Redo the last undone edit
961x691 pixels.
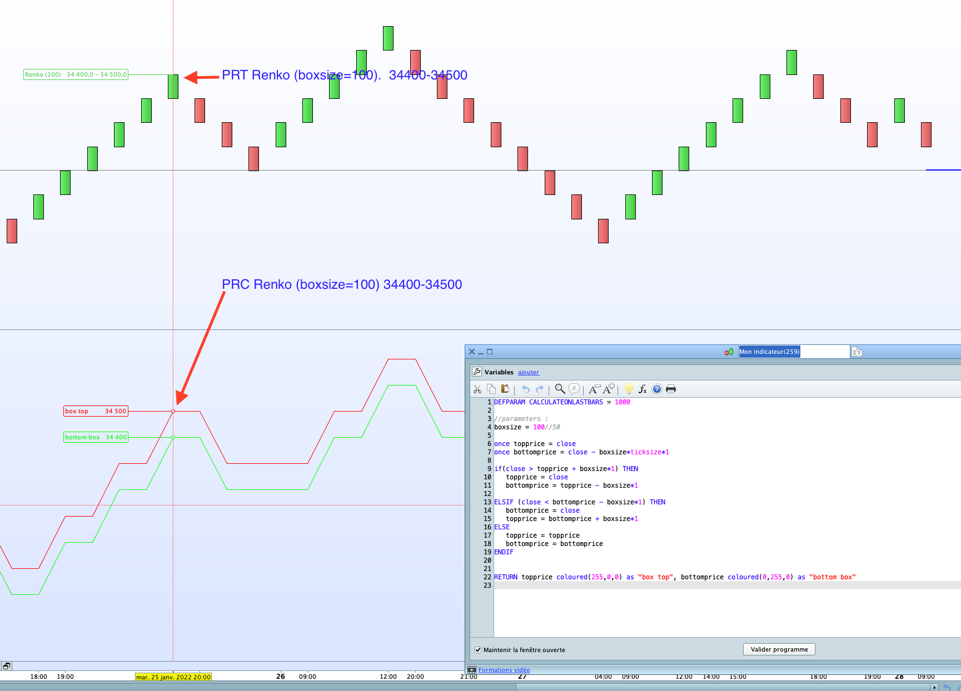pos(539,389)
